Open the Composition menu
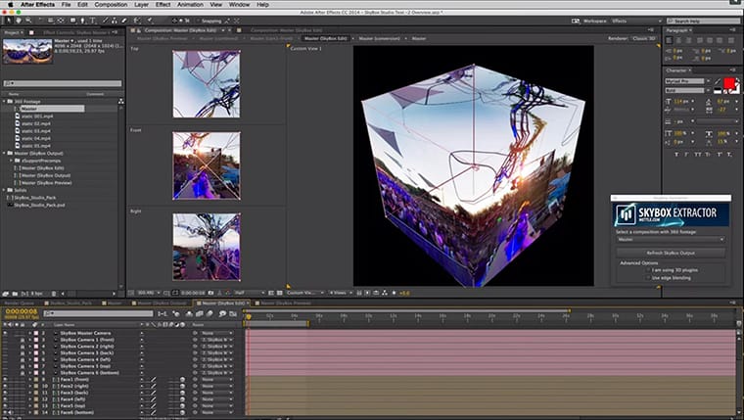744x420 pixels. pos(111,4)
